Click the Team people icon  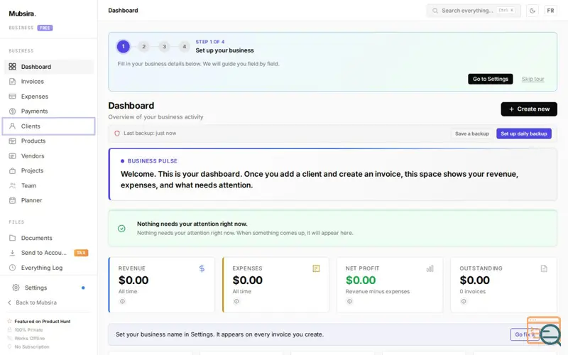pos(12,185)
